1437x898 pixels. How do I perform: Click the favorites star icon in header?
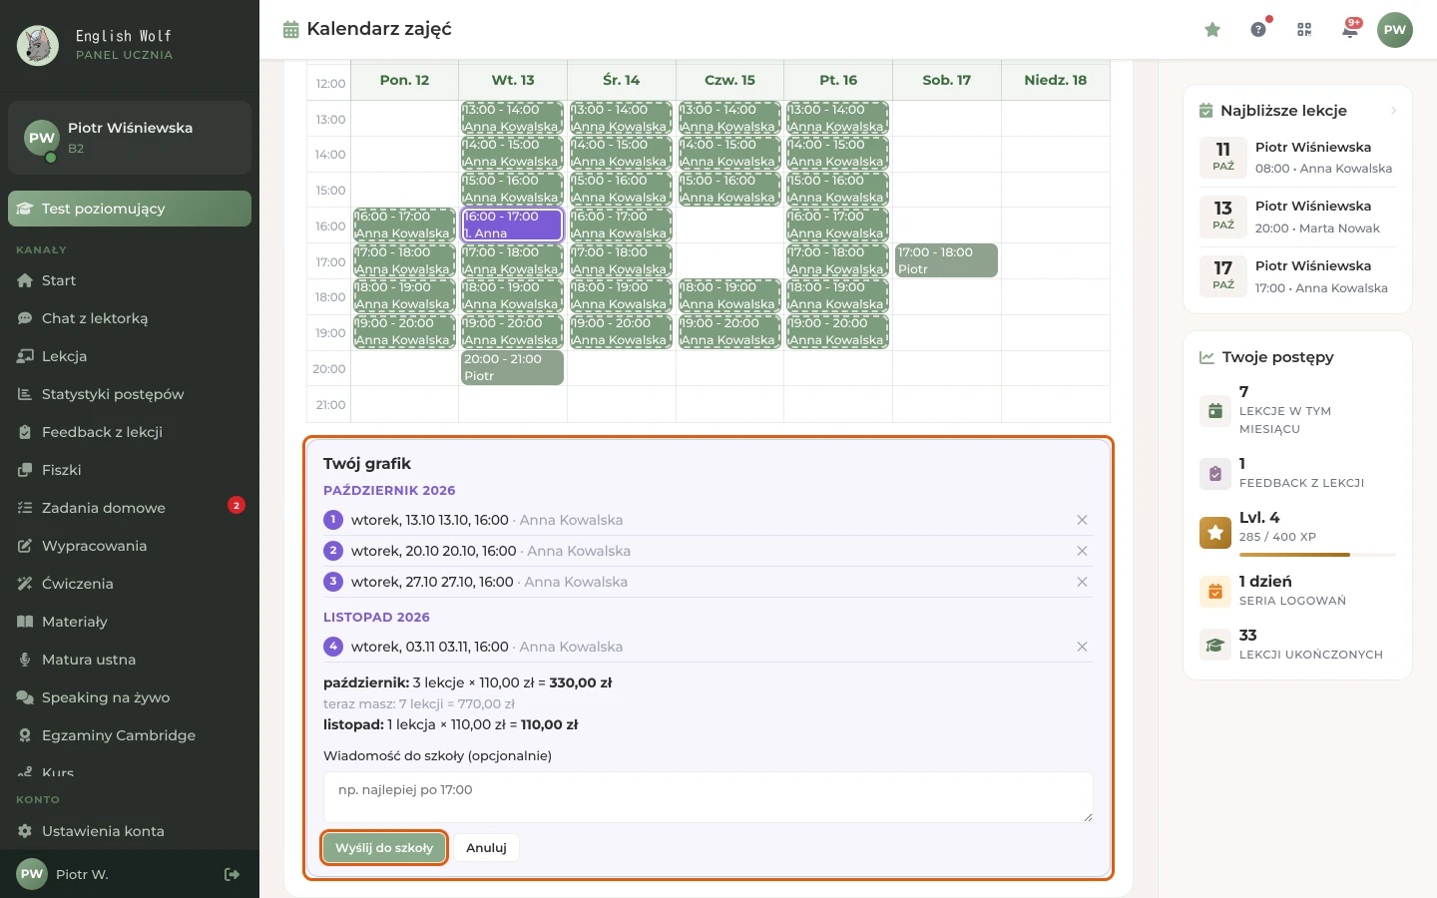[1212, 30]
